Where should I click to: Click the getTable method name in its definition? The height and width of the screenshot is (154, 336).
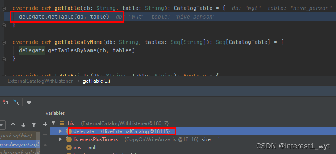67,8
